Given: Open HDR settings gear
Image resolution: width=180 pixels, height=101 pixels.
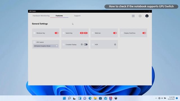Looking at the screenshot, I should (115, 44).
